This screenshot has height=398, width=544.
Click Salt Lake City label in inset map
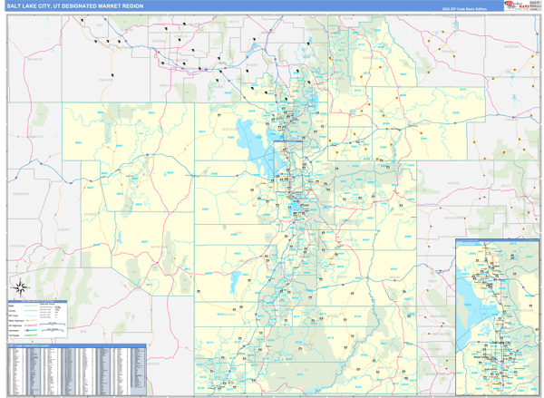(x=501, y=343)
